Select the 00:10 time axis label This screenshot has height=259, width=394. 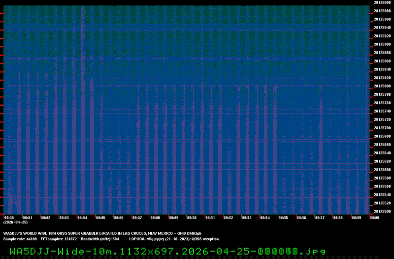(x=192, y=218)
